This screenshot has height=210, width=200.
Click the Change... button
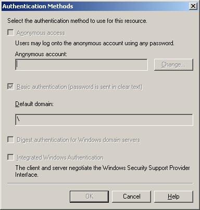point(173,64)
